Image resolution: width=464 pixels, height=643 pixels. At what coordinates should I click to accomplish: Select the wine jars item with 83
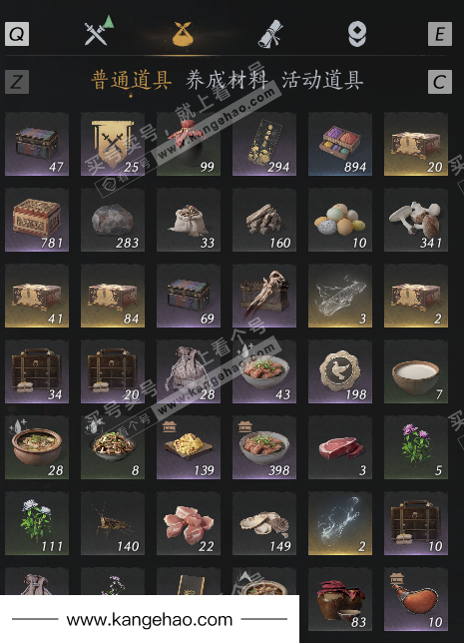[x=340, y=599]
